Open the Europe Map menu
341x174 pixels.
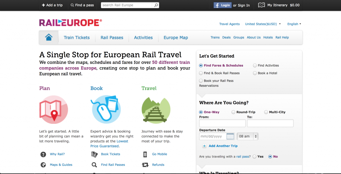pos(176,38)
